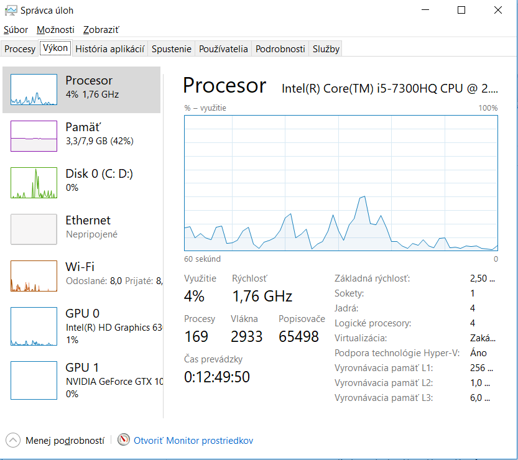Click the Resource Monitor icon at the bottom

tap(124, 440)
